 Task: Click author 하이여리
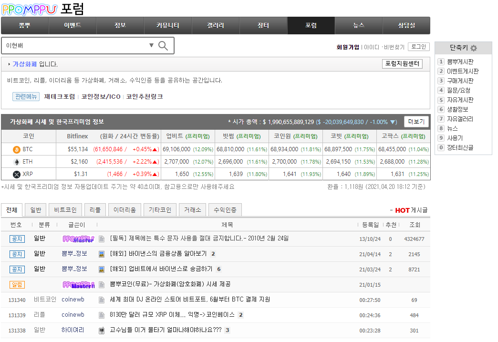(x=73, y=330)
